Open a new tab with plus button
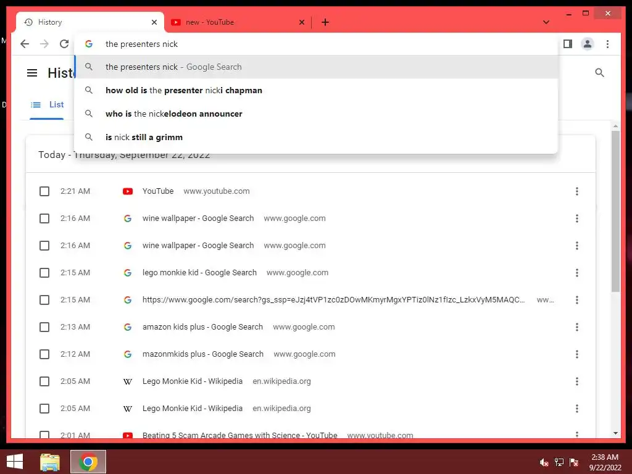 (325, 22)
